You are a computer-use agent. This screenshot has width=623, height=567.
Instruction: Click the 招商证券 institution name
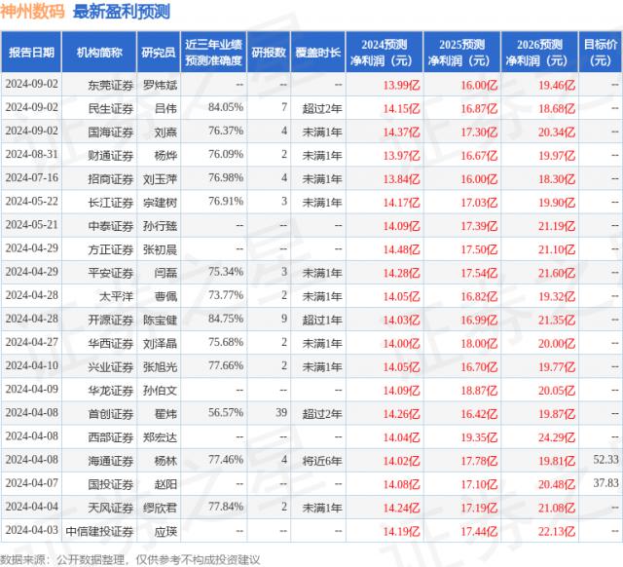point(107,177)
